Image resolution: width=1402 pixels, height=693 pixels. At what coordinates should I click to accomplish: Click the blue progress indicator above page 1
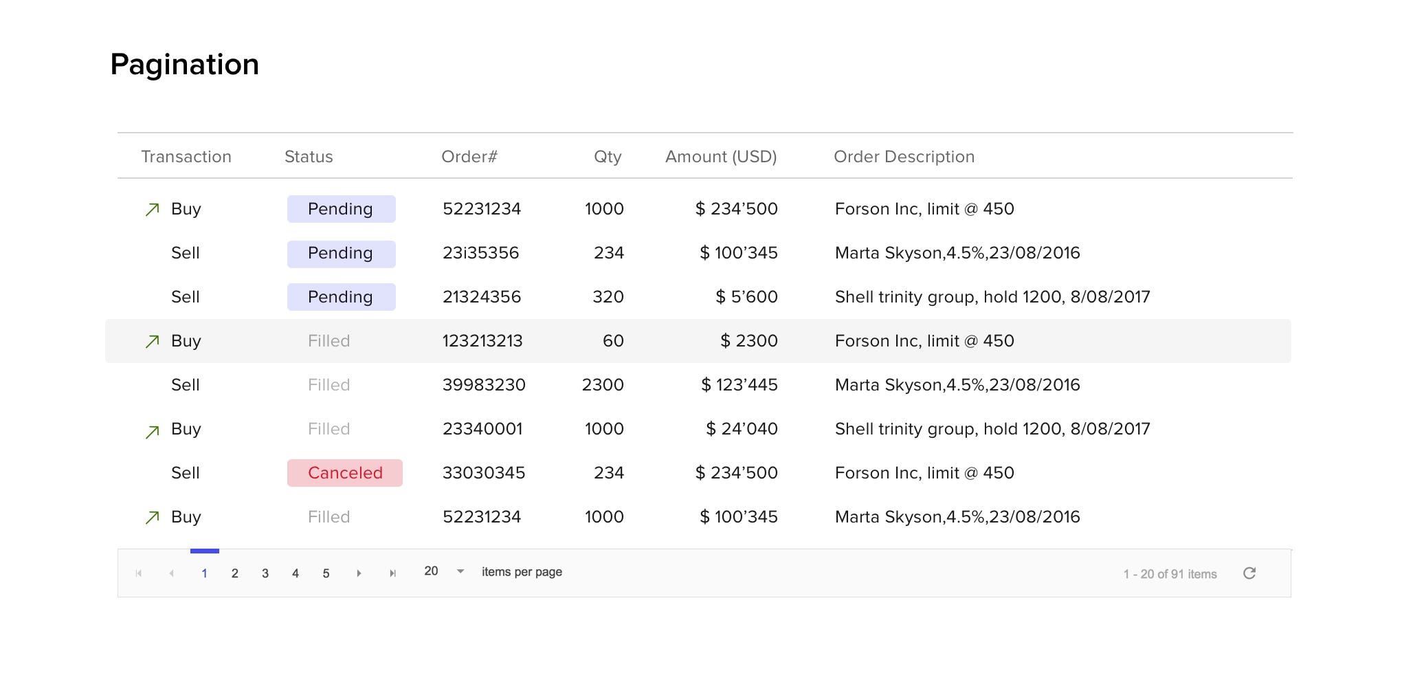[x=205, y=551]
